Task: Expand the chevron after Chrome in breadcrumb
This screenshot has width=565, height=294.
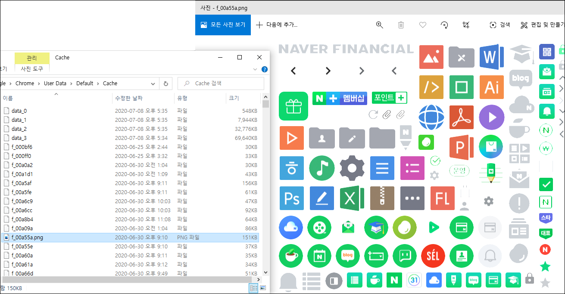Action: coord(39,84)
